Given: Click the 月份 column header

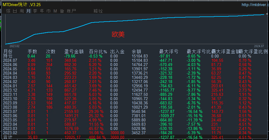Looking at the screenshot, I should coord(8,51).
